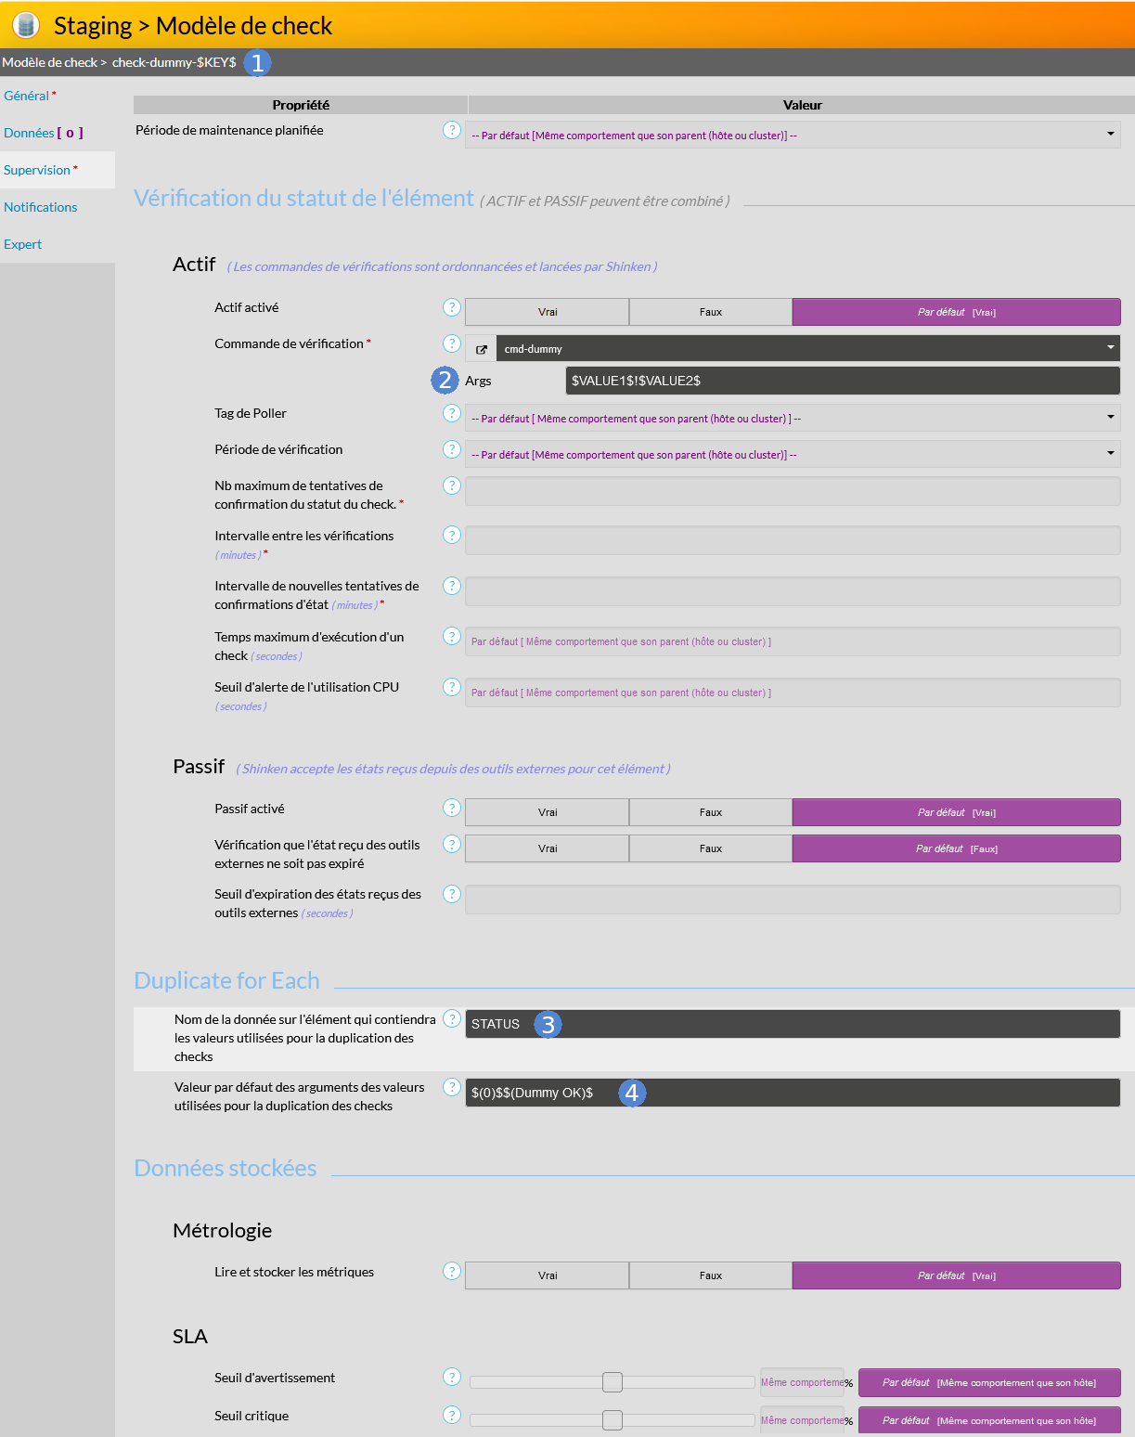Click Par défaut button for Seuil d'avertissement
Screen dimensions: 1135x1437
click(x=988, y=1382)
